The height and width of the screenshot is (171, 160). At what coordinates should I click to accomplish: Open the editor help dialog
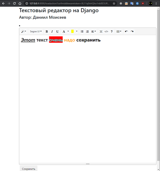click(x=112, y=32)
